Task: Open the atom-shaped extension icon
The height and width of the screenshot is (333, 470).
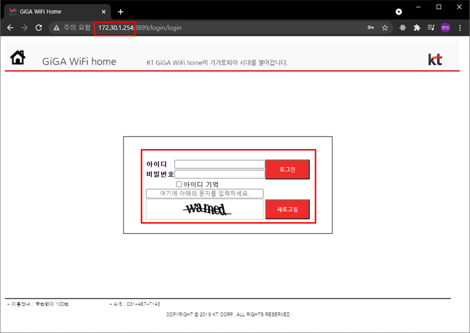Action: point(403,28)
